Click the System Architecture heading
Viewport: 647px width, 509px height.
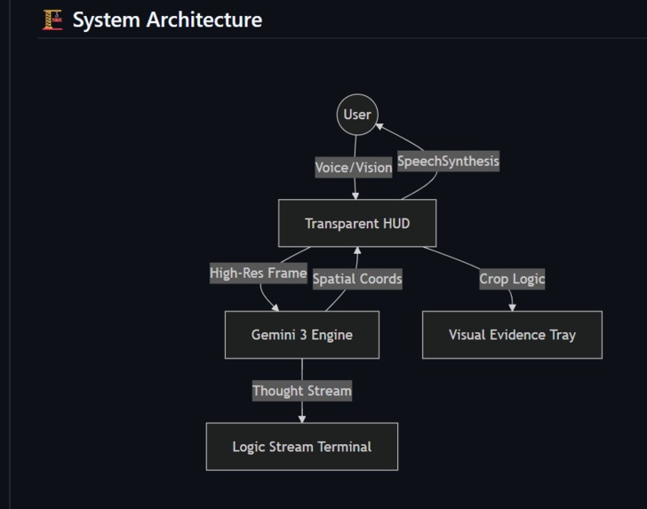pos(167,20)
